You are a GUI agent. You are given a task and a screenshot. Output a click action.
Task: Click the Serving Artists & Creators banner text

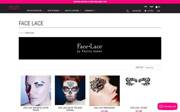click(90, 2)
